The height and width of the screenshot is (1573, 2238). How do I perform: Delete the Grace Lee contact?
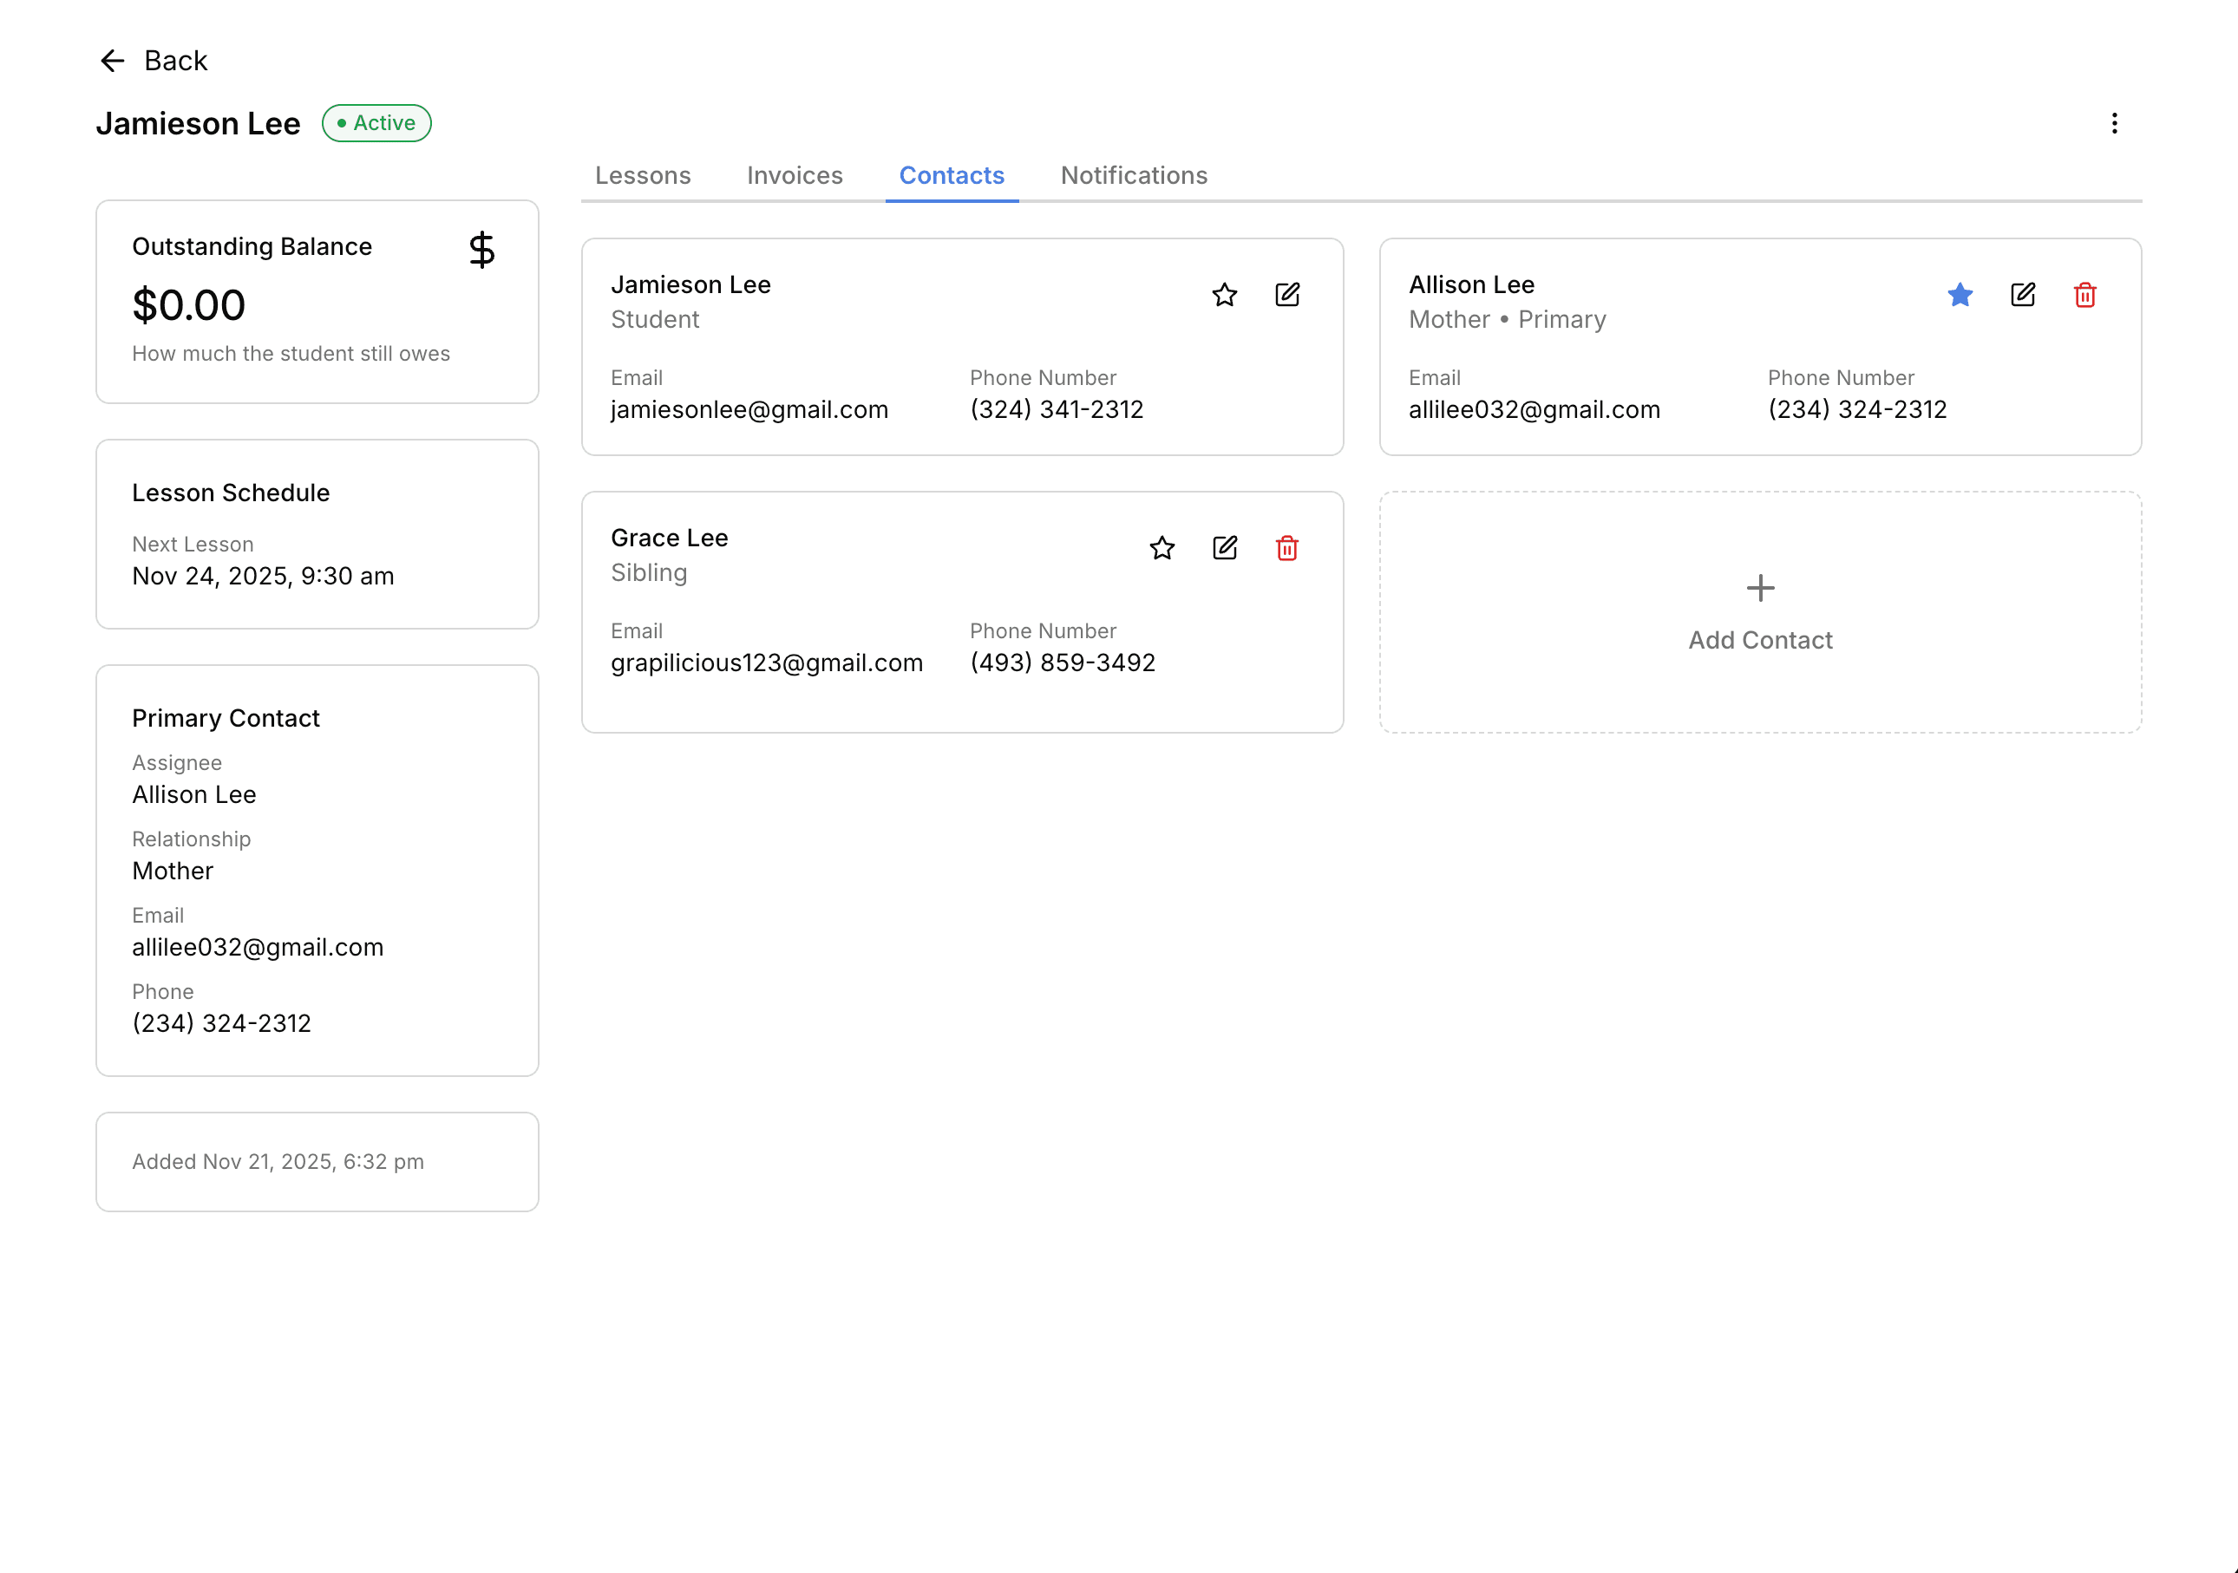(x=1286, y=549)
